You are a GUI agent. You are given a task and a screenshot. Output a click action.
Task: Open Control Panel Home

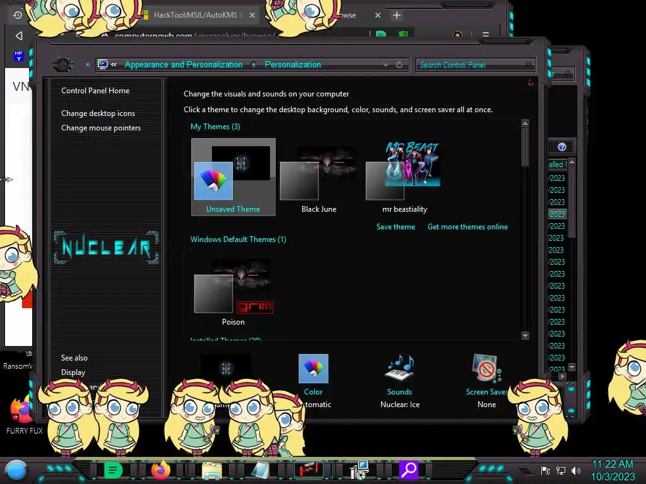click(x=95, y=91)
